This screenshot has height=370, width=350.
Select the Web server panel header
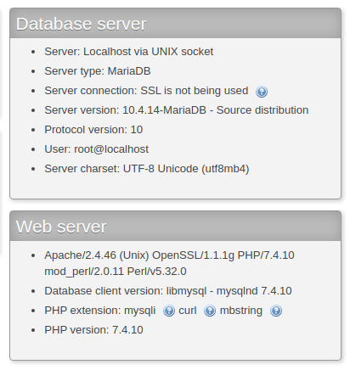click(x=175, y=227)
